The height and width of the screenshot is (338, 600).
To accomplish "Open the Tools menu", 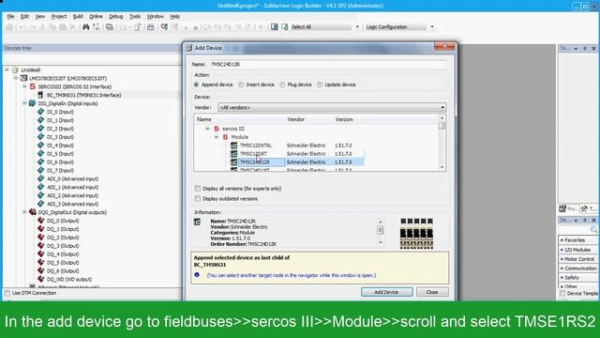I will [135, 17].
